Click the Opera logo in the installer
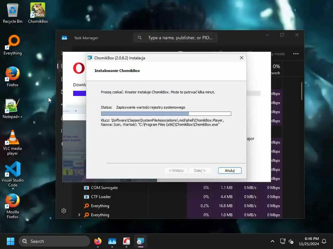The image size is (333, 249). point(79,68)
